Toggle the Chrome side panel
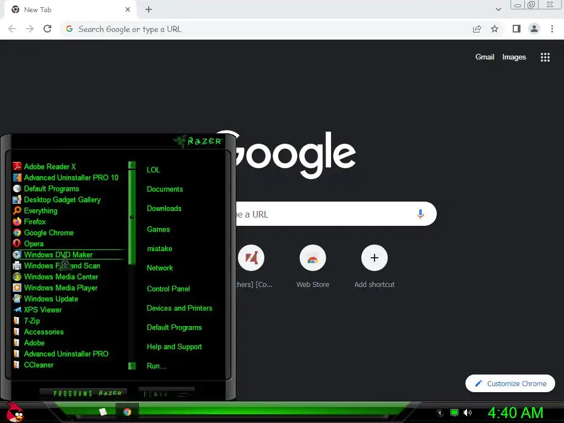 517,29
